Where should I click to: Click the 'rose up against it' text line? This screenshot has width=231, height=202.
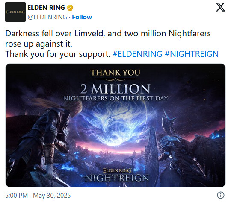39,44
